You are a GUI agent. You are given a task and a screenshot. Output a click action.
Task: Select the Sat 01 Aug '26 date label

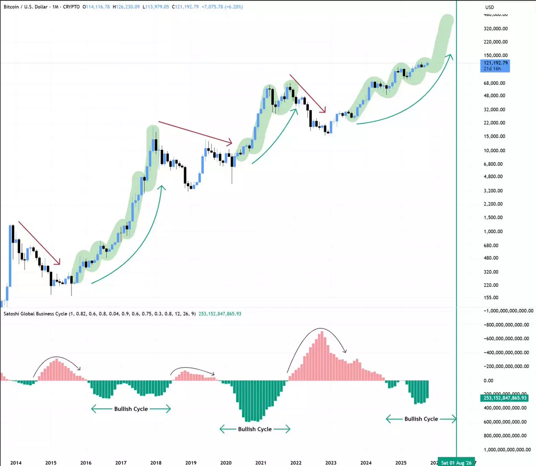456,462
